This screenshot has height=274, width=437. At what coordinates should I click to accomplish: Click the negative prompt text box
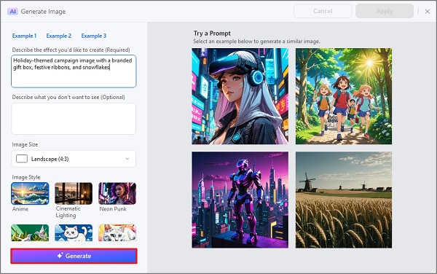[74, 119]
